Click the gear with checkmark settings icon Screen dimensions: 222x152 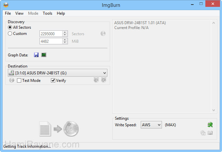click(x=203, y=133)
